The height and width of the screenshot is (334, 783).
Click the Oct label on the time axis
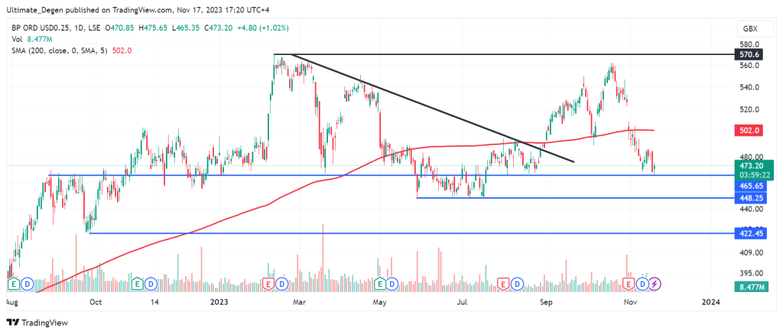pos(96,302)
